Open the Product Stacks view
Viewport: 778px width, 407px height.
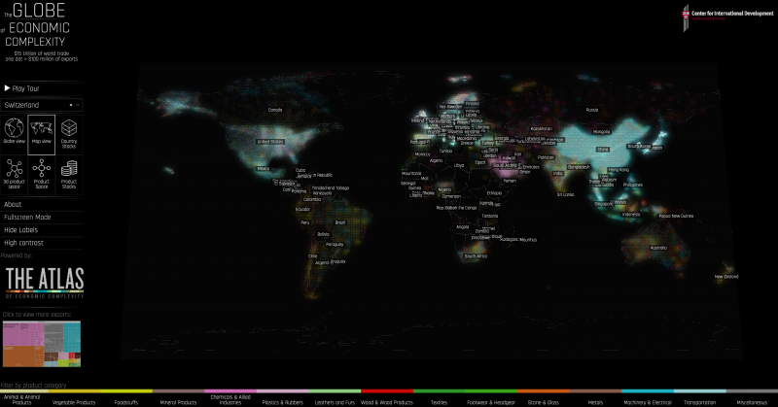(x=69, y=173)
